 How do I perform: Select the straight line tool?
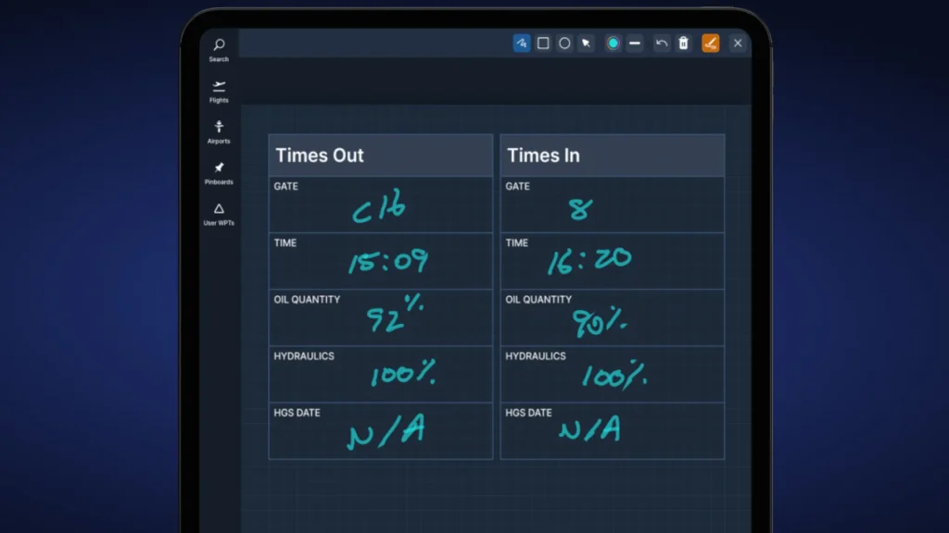coord(635,43)
